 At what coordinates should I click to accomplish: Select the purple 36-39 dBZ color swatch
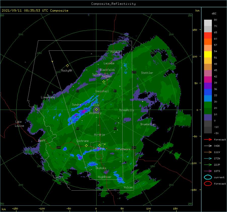point(208,86)
